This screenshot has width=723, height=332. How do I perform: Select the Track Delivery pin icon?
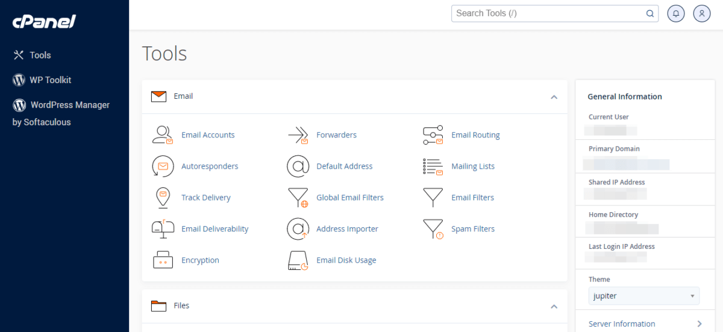coord(163,198)
